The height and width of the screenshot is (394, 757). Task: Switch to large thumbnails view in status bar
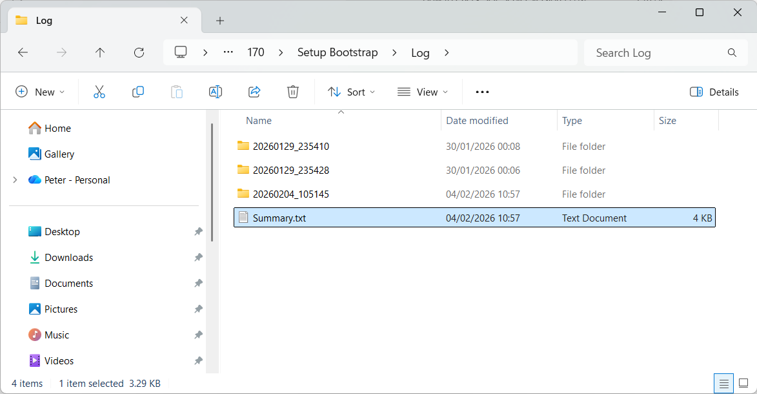(x=743, y=383)
